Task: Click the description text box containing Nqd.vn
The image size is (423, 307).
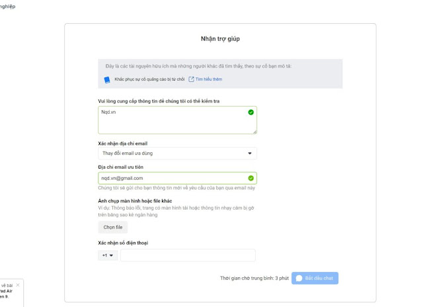Action: pyautogui.click(x=171, y=120)
